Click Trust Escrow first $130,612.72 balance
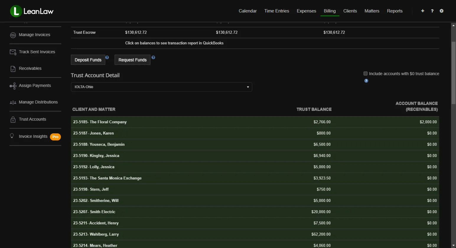The height and width of the screenshot is (248, 456). coord(136,33)
